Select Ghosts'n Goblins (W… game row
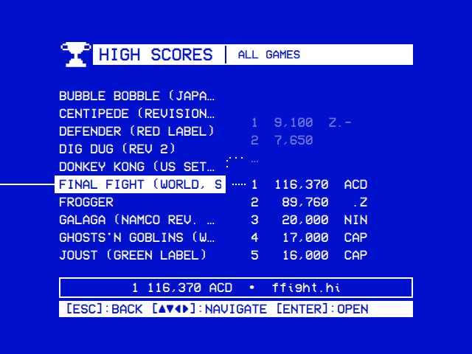472x354 pixels. click(x=137, y=237)
